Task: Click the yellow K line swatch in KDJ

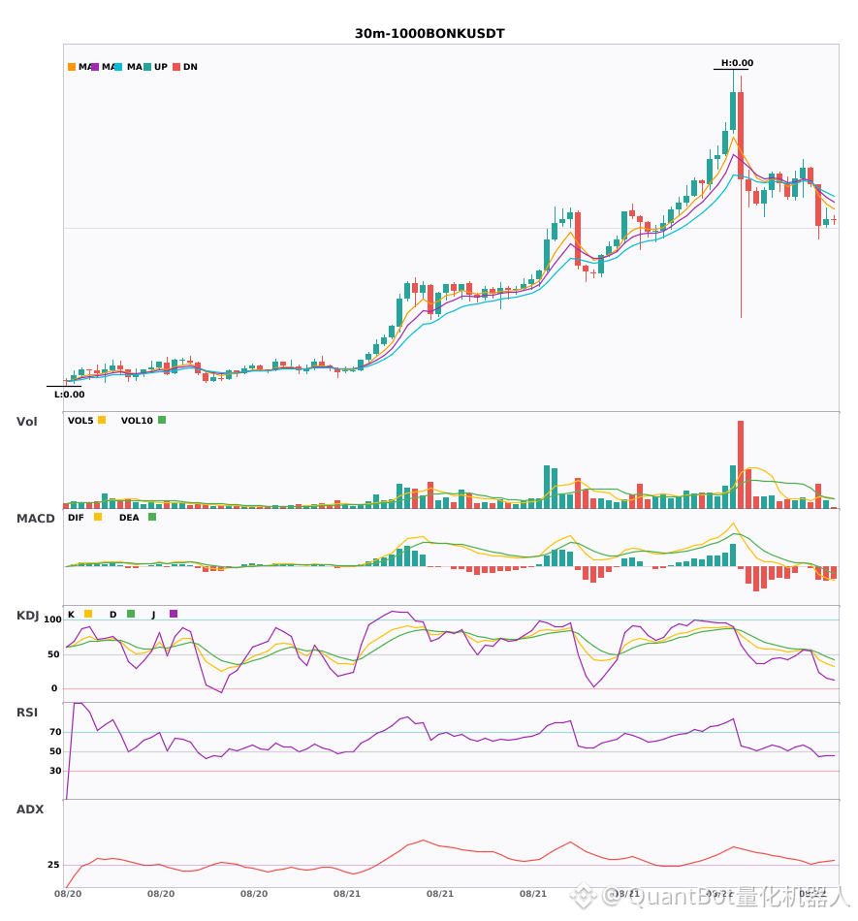Action: (x=88, y=614)
